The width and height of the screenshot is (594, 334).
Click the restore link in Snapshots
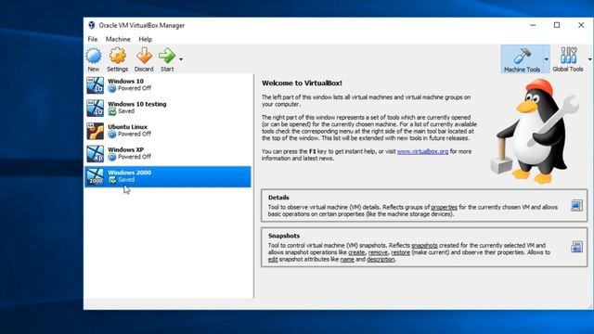pyautogui.click(x=400, y=252)
